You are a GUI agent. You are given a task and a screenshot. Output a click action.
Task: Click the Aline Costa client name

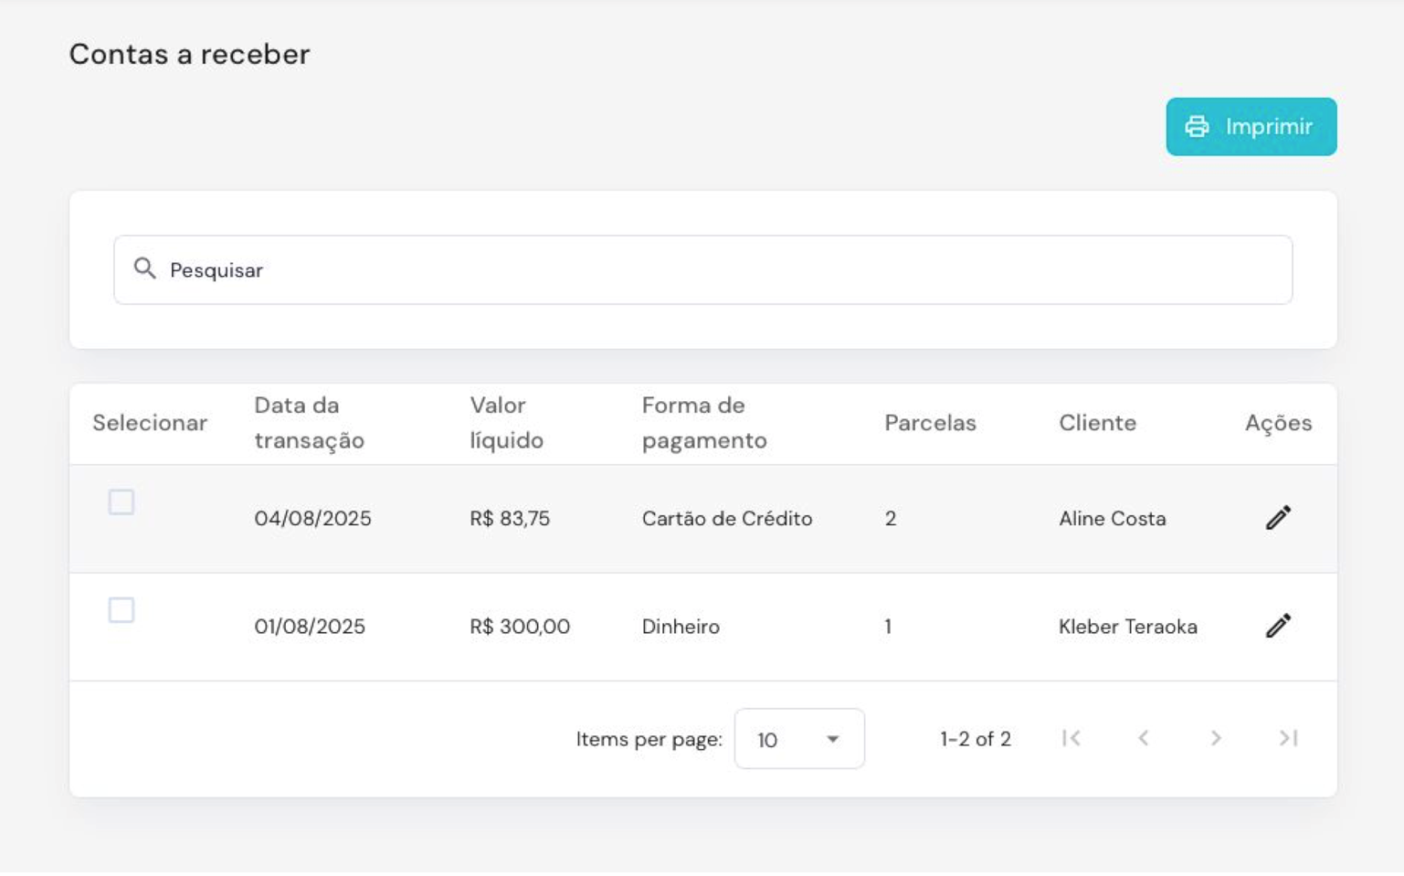[1112, 519]
